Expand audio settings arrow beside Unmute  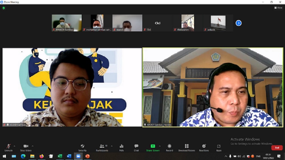pos(15,146)
